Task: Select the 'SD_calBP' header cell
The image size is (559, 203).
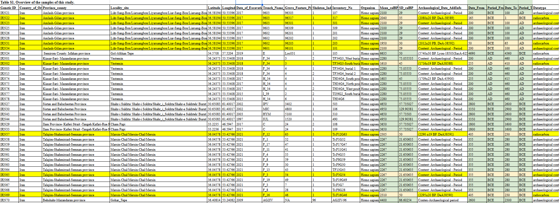Action: tap(408, 8)
